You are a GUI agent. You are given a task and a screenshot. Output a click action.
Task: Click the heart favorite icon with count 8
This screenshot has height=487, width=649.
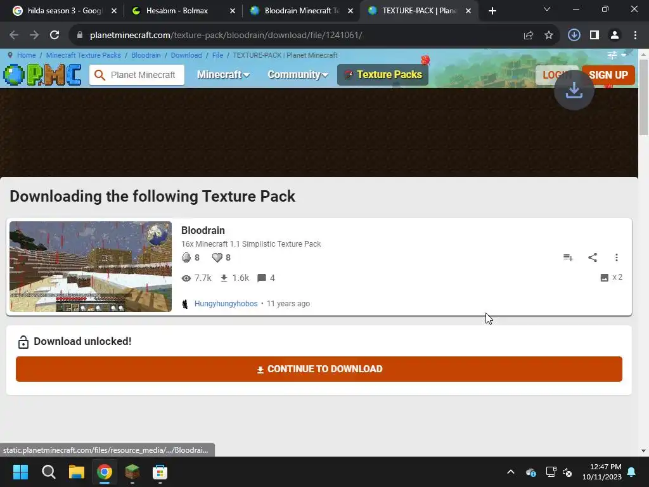[x=217, y=257]
